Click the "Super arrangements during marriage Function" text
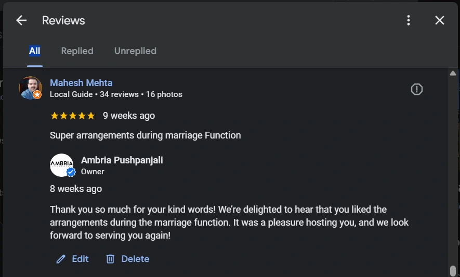This screenshot has width=460, height=277. coord(146,135)
